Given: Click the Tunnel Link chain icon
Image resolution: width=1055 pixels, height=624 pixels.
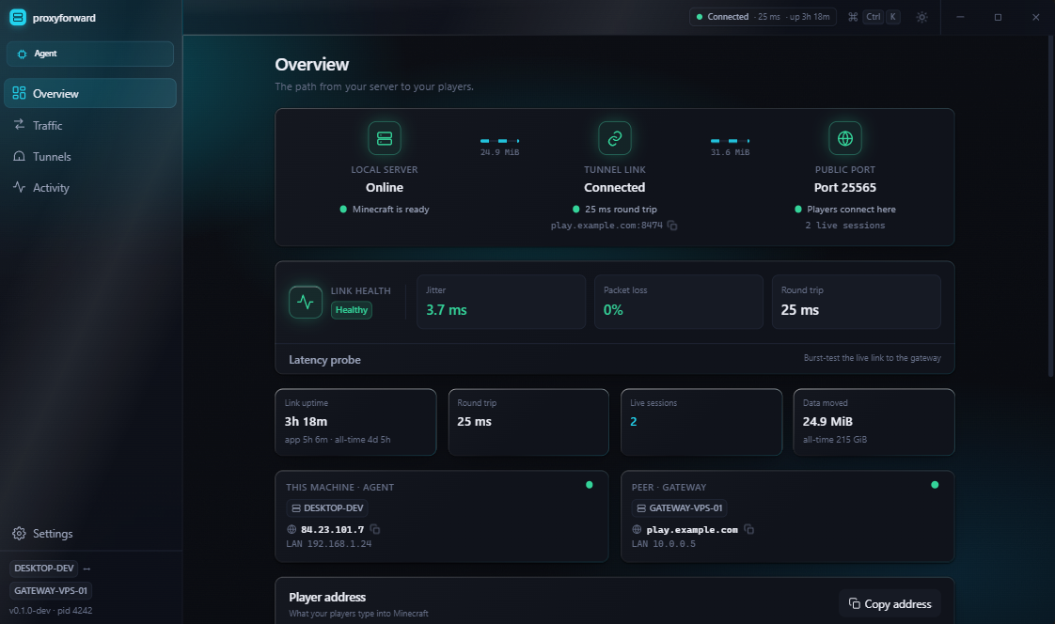Looking at the screenshot, I should pos(614,138).
